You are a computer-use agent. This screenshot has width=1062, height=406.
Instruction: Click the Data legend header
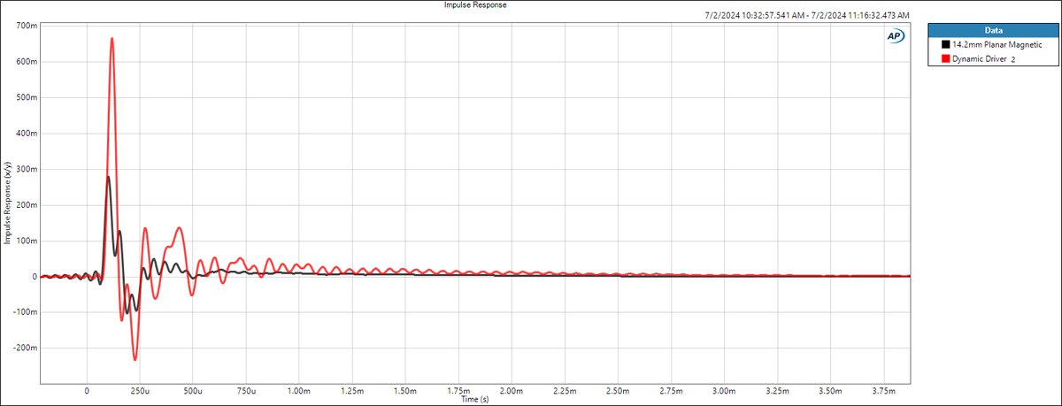click(x=991, y=29)
